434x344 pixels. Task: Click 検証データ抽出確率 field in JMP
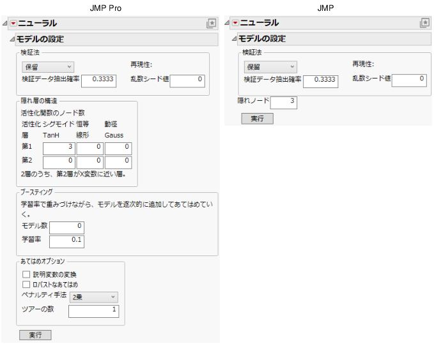pyautogui.click(x=320, y=82)
